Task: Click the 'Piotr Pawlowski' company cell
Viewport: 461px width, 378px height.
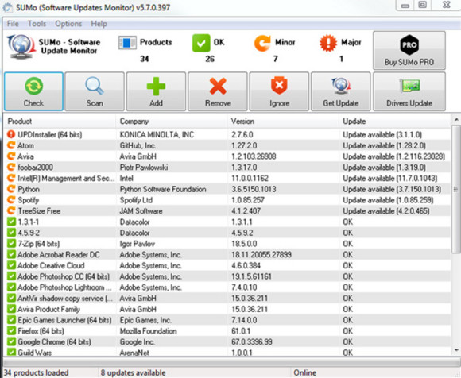Action: pos(144,168)
